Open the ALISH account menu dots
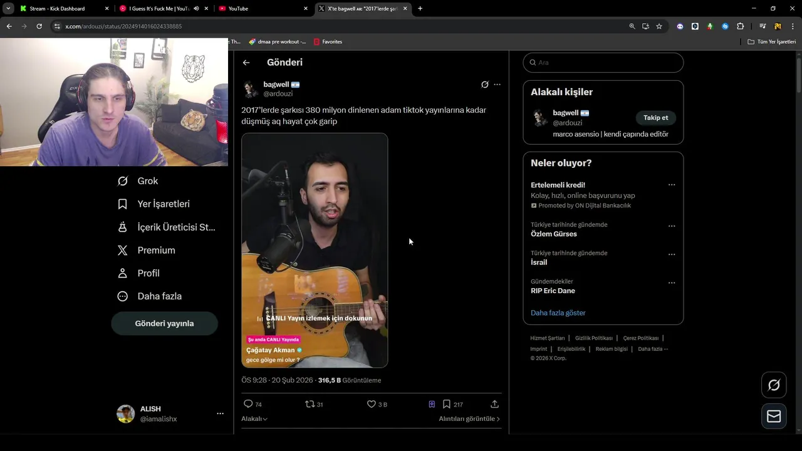This screenshot has height=451, width=802. click(x=220, y=413)
